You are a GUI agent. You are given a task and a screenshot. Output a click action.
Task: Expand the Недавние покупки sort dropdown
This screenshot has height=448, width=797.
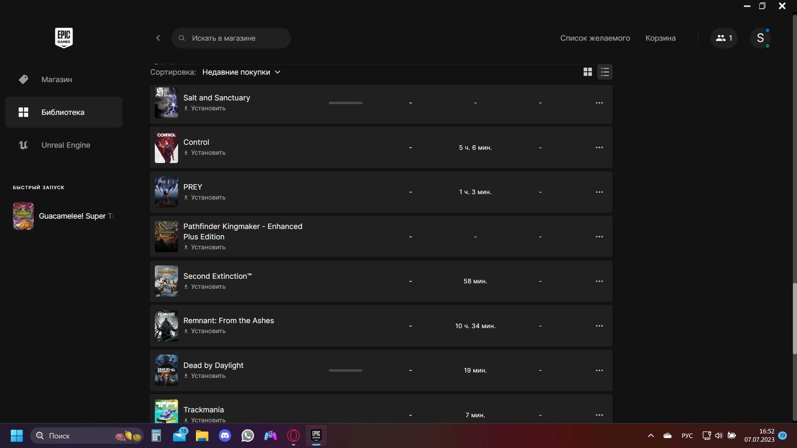(241, 72)
